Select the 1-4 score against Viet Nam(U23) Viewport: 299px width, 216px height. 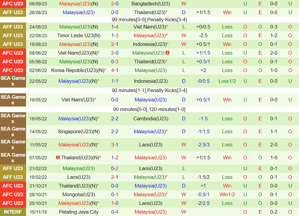coord(115,27)
